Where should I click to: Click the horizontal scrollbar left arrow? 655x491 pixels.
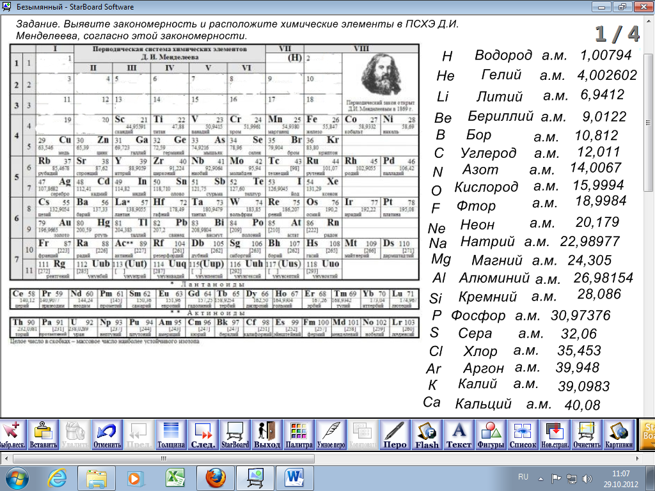[x=5, y=458]
